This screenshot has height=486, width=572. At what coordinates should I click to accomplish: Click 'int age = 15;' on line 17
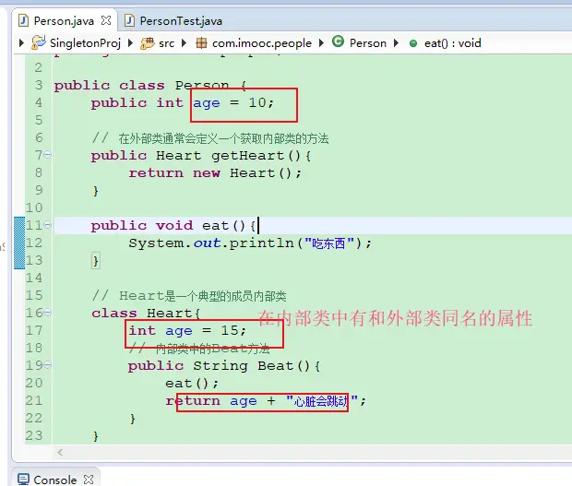tap(187, 331)
